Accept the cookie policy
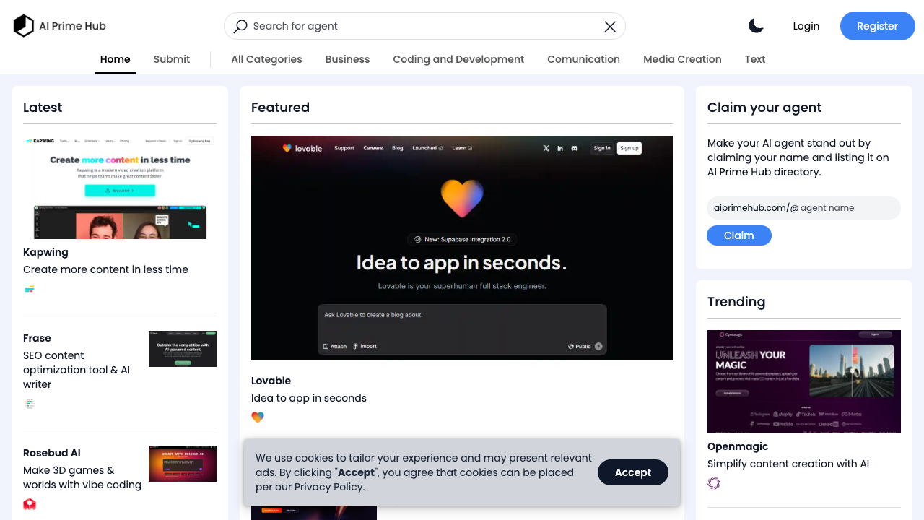This screenshot has width=924, height=520. [632, 472]
